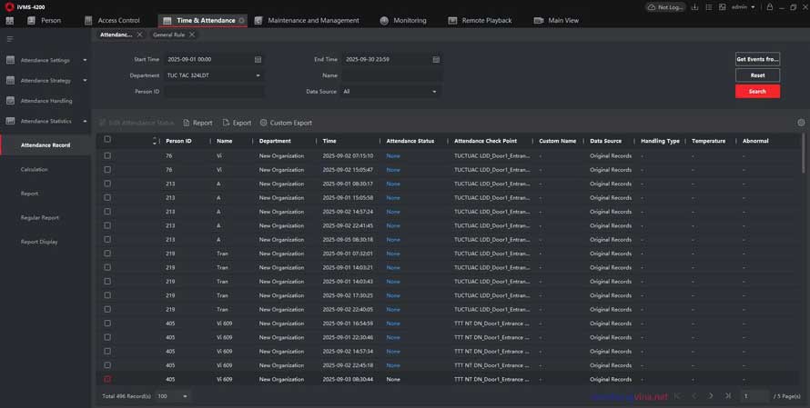The image size is (810, 408).
Task: Open End Time calendar picker
Action: pos(436,59)
